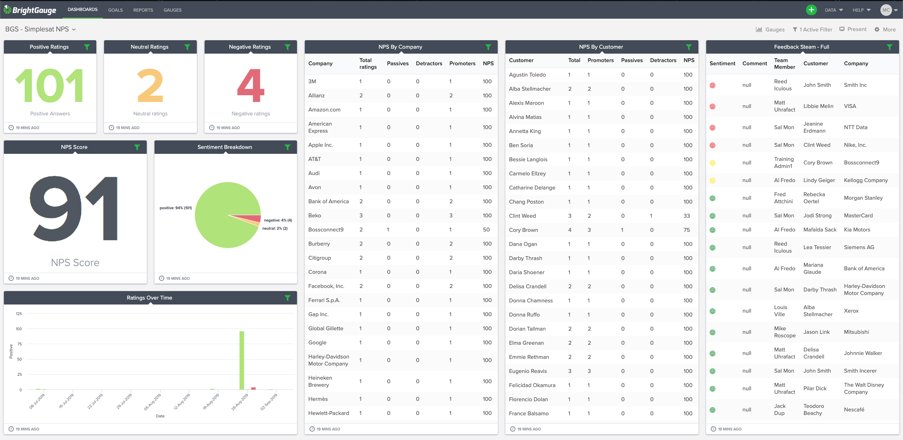
Task: Switch to the DASHBOARDS tab
Action: pyautogui.click(x=83, y=10)
